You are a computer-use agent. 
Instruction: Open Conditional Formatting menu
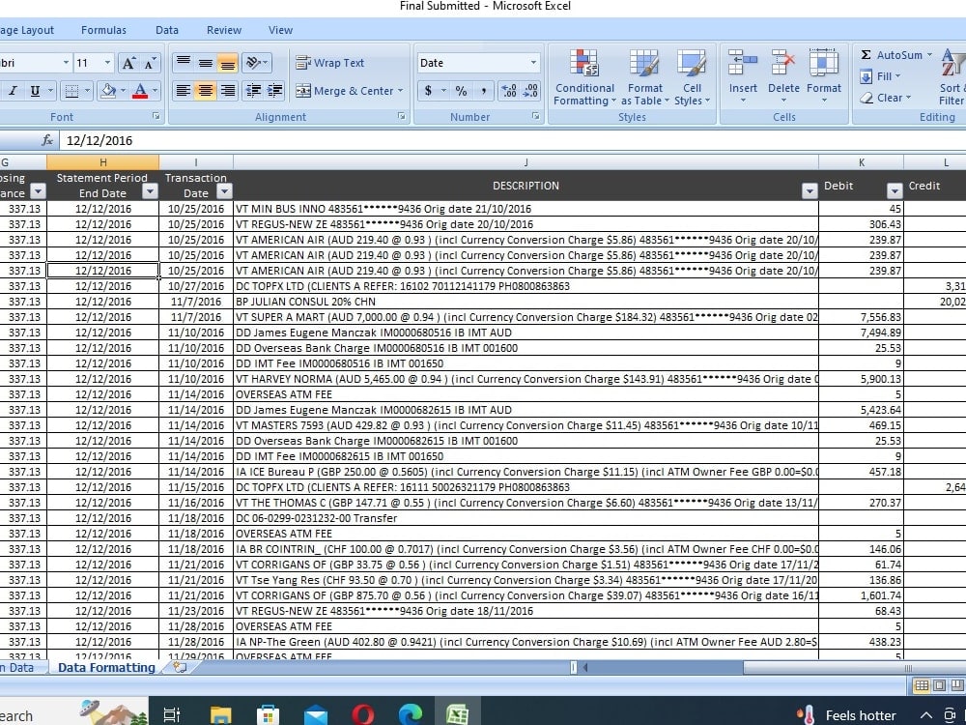pyautogui.click(x=584, y=77)
